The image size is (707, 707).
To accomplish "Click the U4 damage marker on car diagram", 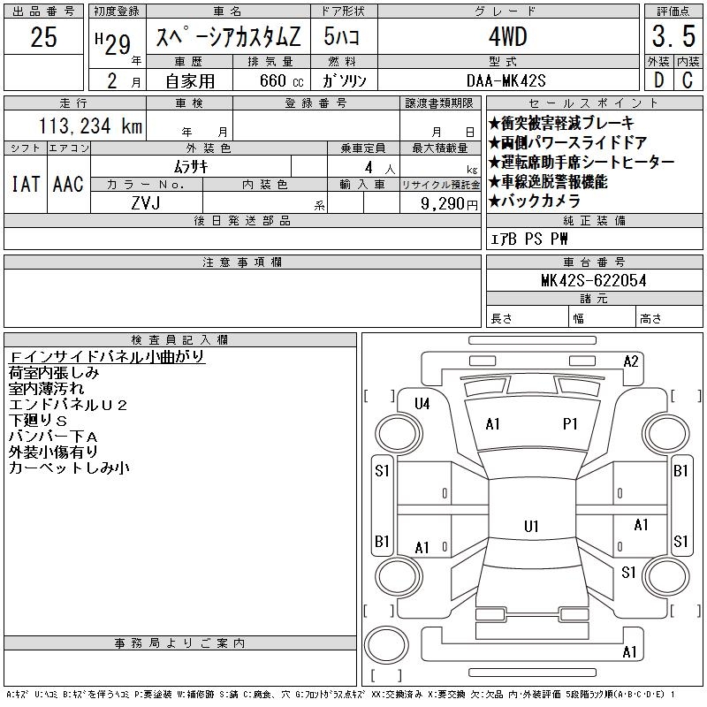I will [x=422, y=404].
